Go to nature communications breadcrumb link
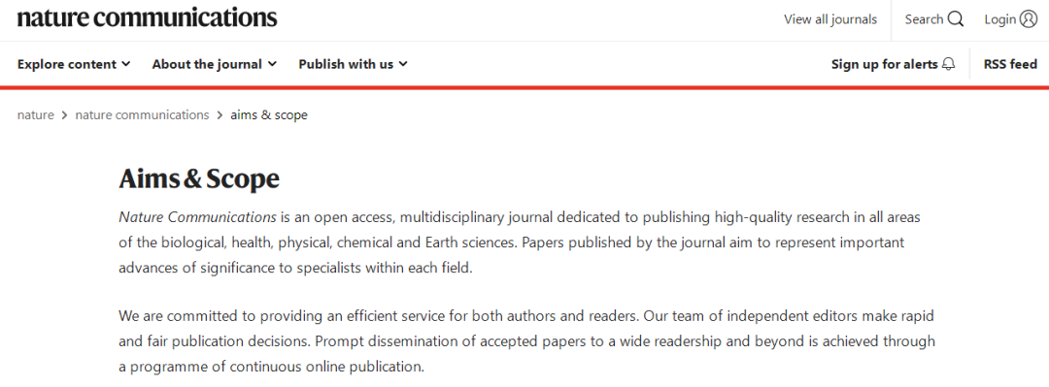Image resolution: width=1049 pixels, height=387 pixels. tap(142, 115)
